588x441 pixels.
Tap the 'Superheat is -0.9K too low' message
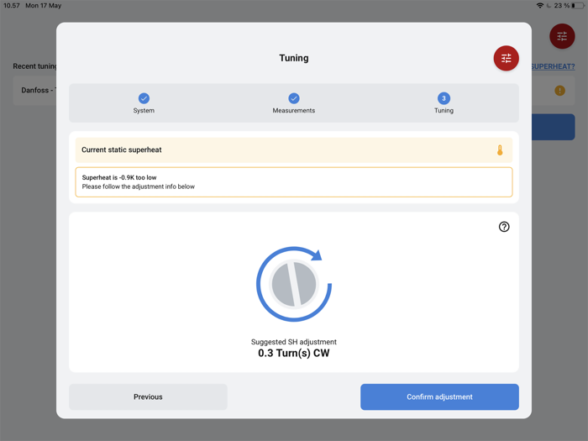tap(119, 177)
